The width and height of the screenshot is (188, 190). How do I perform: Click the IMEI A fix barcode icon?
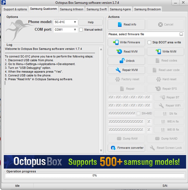(163, 121)
